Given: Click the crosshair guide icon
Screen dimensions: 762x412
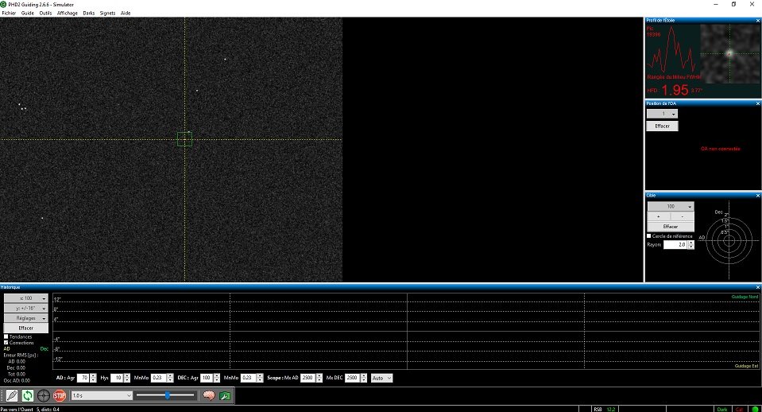Looking at the screenshot, I should coord(43,395).
